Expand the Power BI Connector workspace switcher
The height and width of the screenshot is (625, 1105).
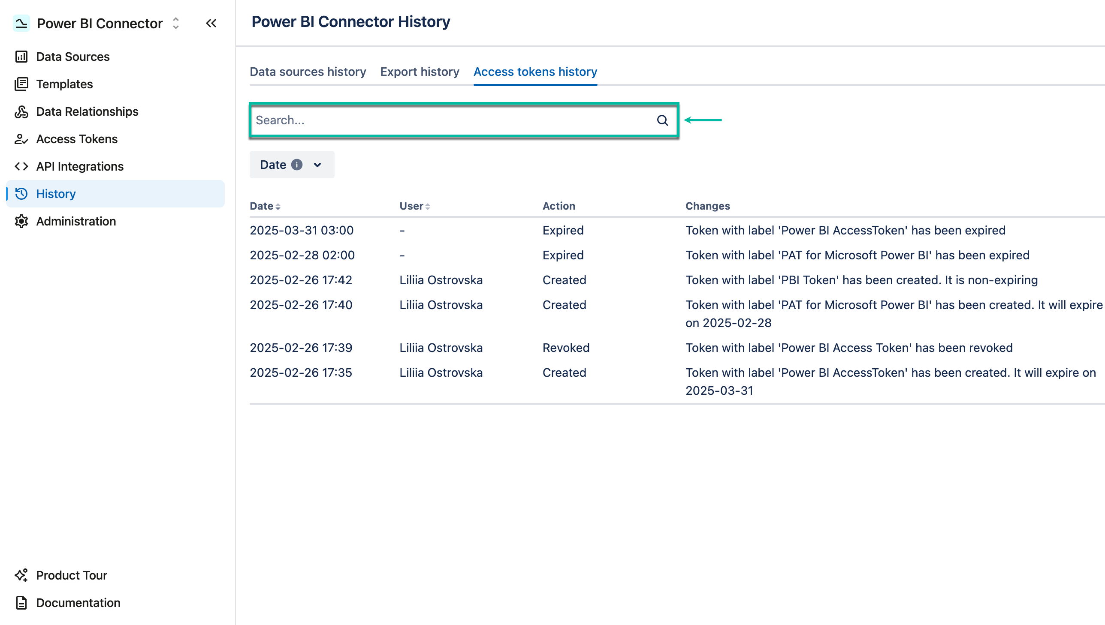(x=175, y=24)
